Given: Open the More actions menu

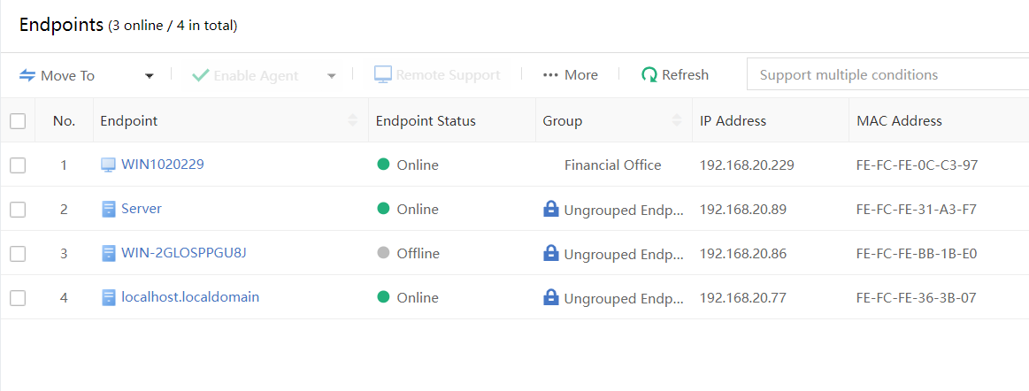Looking at the screenshot, I should click(571, 75).
